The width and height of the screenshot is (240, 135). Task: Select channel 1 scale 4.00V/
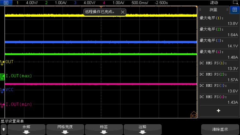(32, 3)
